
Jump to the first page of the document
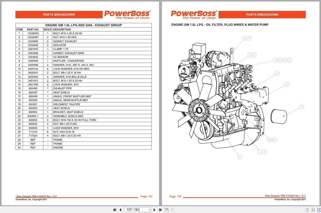pos(115,210)
